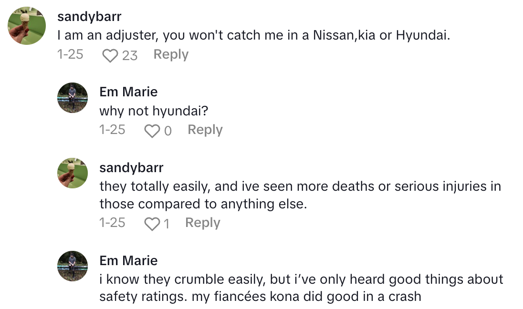The height and width of the screenshot is (309, 523).
Task: Like sandybarr's reply about deaths and injuries
Action: click(152, 223)
